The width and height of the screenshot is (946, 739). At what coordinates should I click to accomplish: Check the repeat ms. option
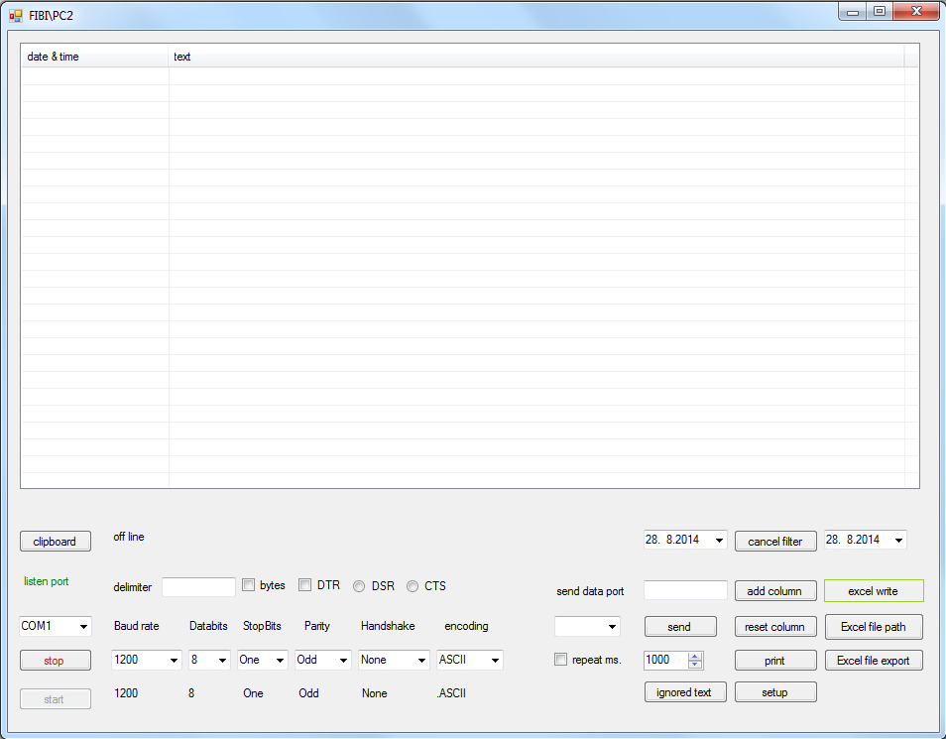pyautogui.click(x=561, y=660)
